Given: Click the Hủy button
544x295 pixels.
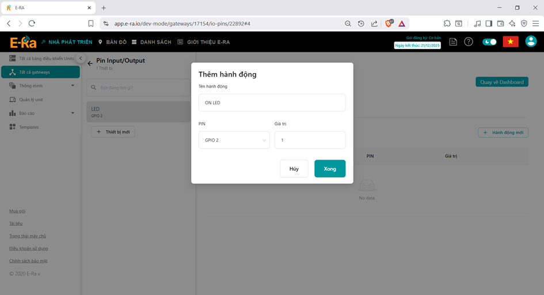Looking at the screenshot, I should click(294, 169).
